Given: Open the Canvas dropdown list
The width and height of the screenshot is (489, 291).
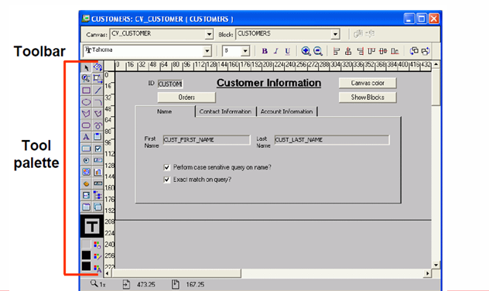Looking at the screenshot, I should coord(209,34).
